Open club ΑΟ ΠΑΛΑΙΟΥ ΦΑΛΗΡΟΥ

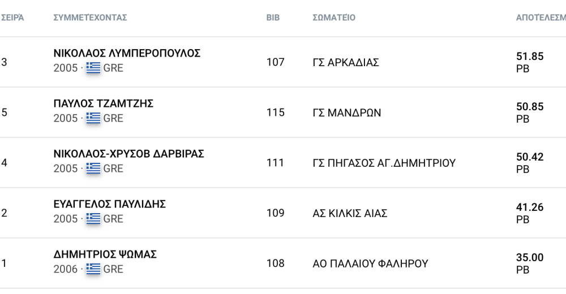[x=370, y=263]
